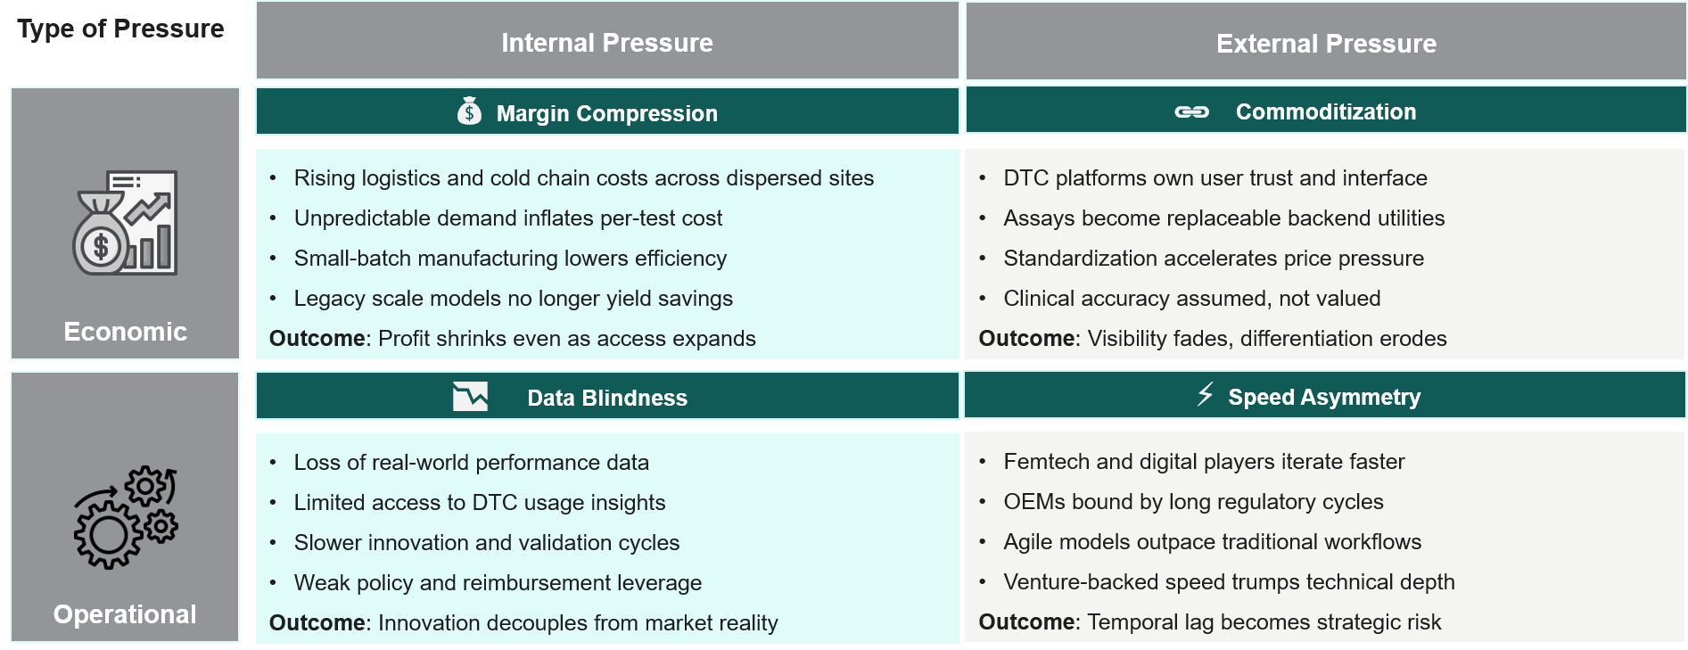Select the Internal Pressure column header

point(606,43)
